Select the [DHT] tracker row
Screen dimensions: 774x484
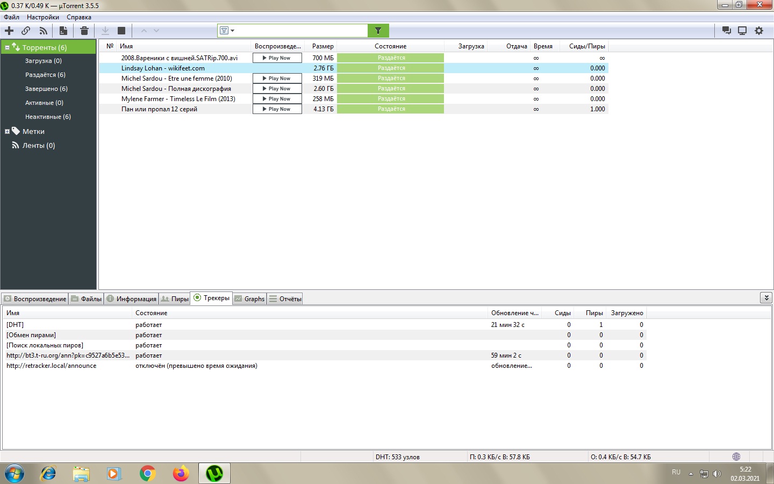click(x=325, y=324)
